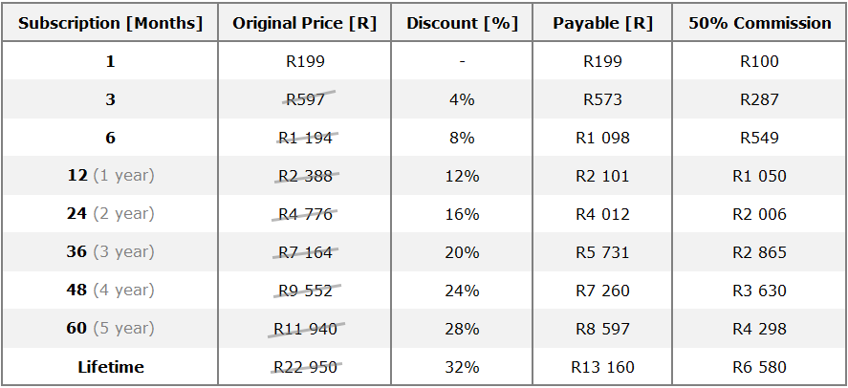Click the R4 012 payable amount
Image resolution: width=848 pixels, height=388 pixels.
coord(602,214)
